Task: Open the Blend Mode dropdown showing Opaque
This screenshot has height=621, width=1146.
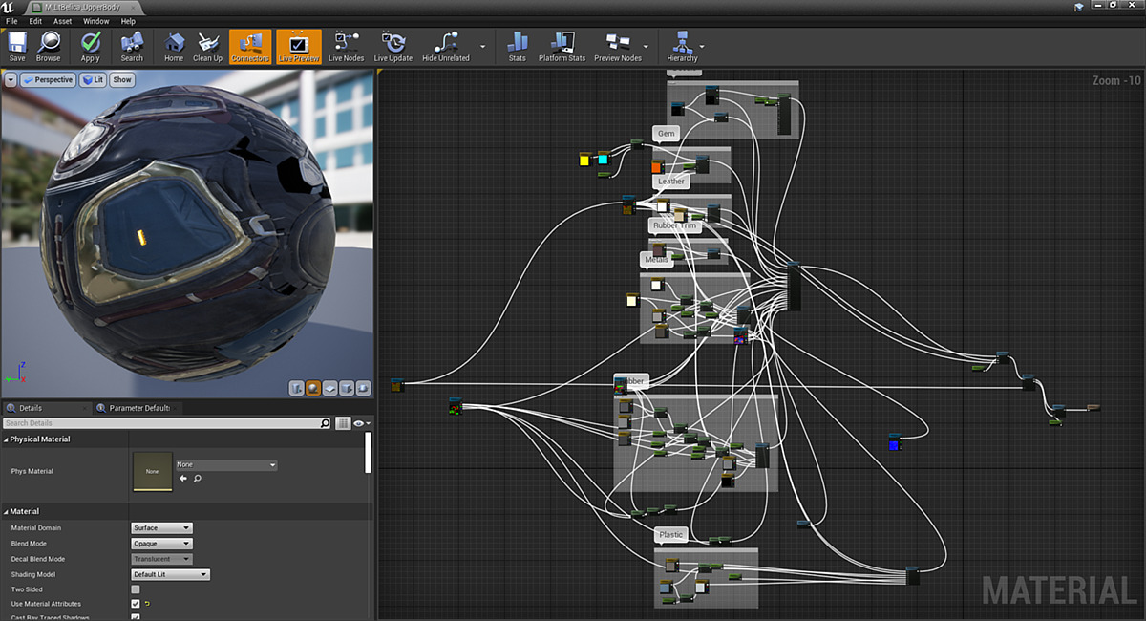Action: point(161,543)
